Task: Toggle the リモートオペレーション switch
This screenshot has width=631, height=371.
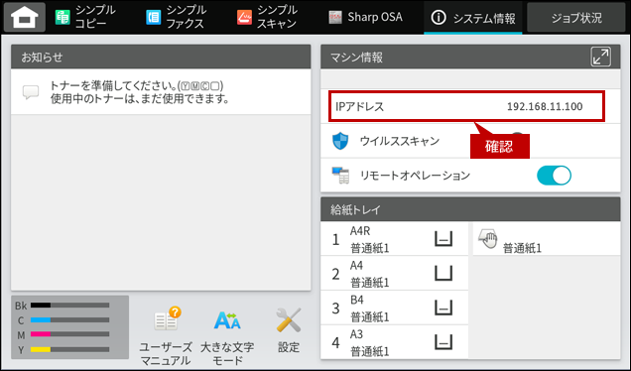Action: click(x=555, y=176)
